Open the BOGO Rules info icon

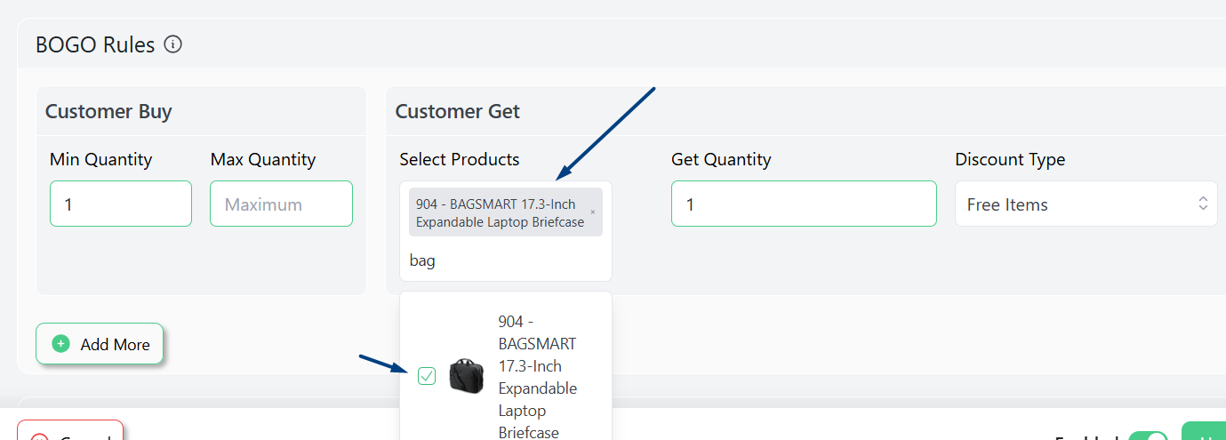tap(173, 44)
